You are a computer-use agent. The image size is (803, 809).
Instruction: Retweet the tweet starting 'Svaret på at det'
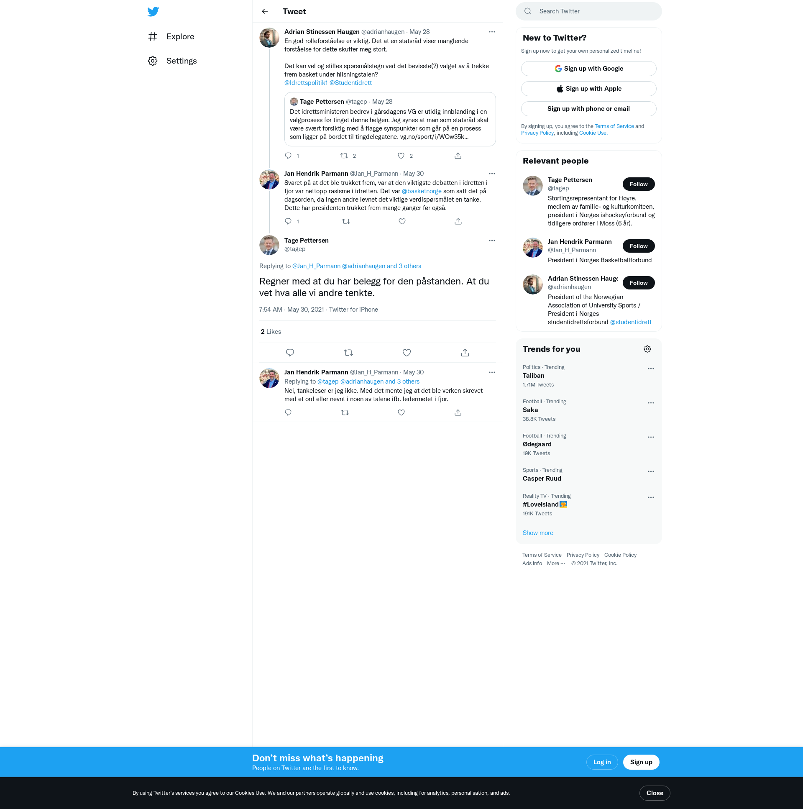coord(346,222)
